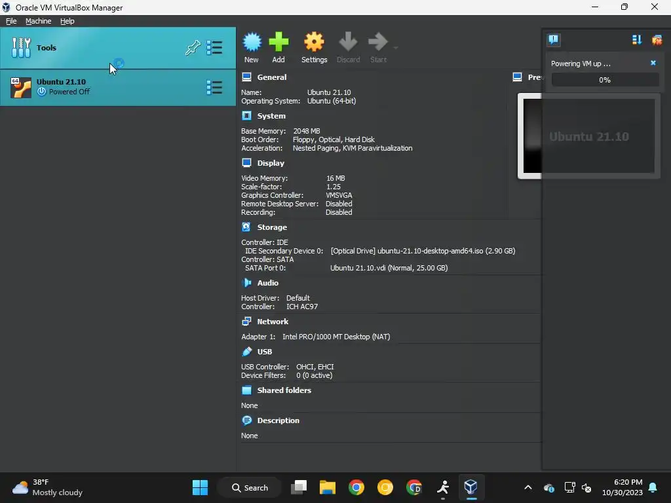Screen dimensions: 671x503
Task: Click the Ubuntu 21.10.vdi hard disk entry
Action: pos(389,268)
